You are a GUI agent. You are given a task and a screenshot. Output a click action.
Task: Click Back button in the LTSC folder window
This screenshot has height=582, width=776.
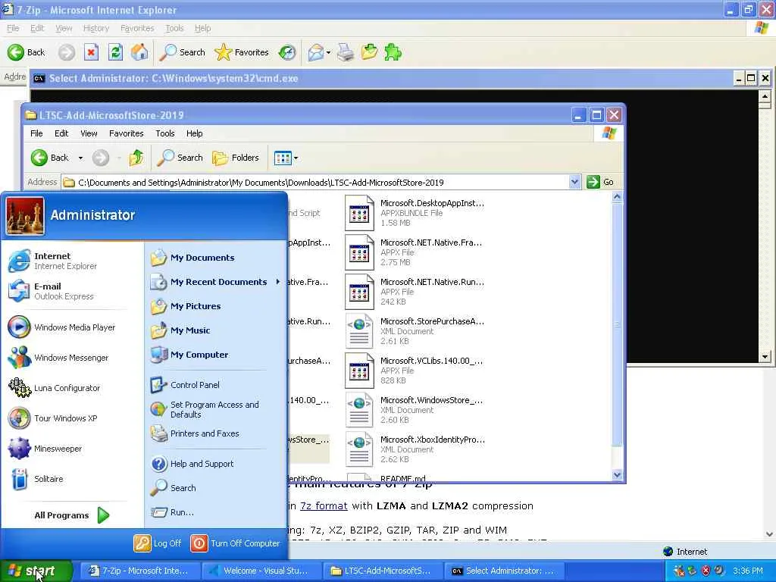[49, 158]
